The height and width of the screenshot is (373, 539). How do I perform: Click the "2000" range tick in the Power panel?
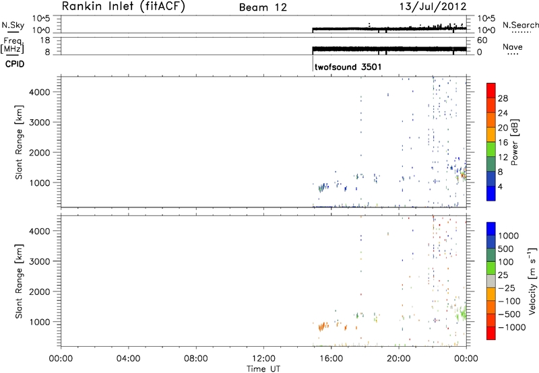[40, 152]
